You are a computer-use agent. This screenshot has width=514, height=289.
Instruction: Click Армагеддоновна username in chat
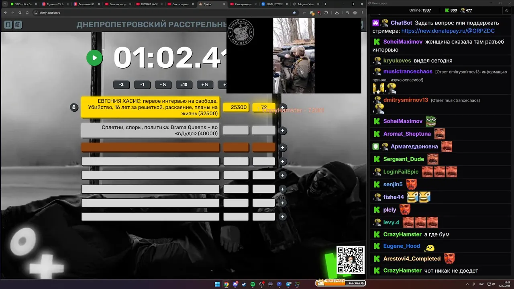click(x=414, y=147)
